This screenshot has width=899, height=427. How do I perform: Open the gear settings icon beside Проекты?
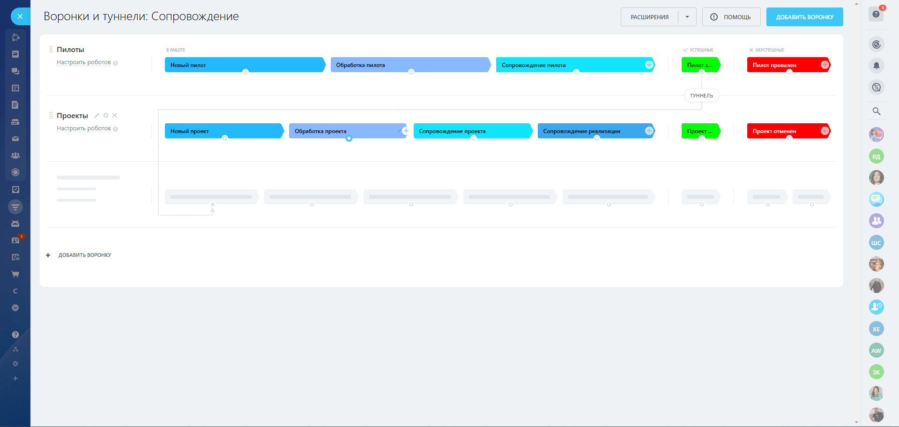pyautogui.click(x=106, y=115)
